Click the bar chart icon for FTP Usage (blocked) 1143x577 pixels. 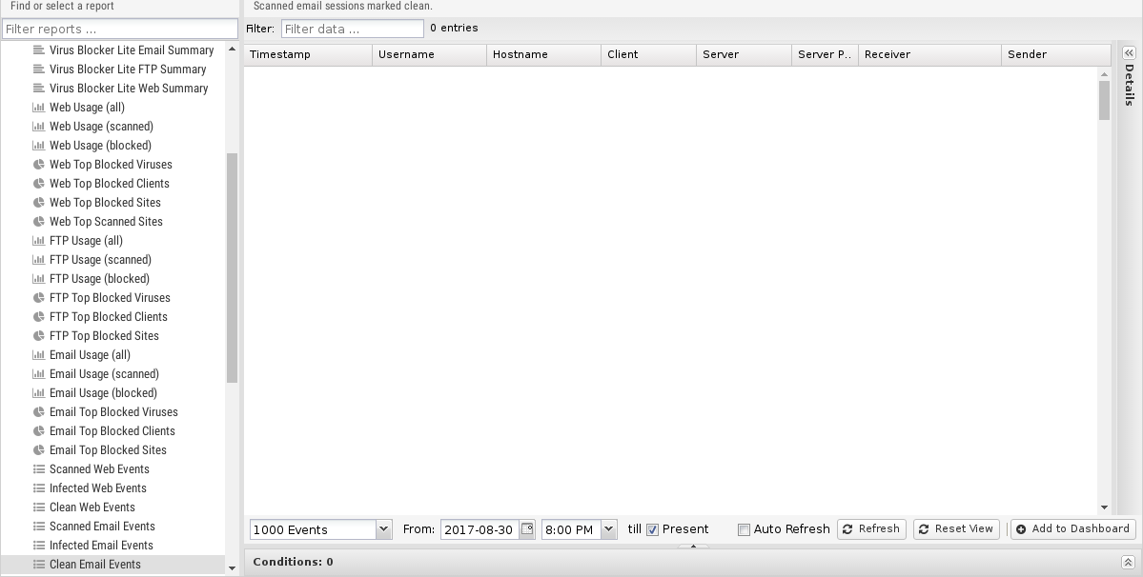click(39, 279)
